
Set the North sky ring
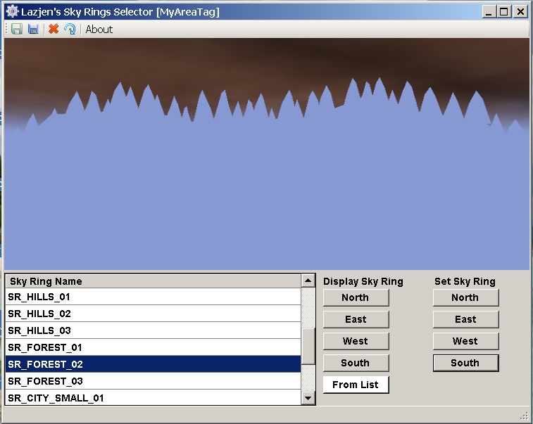(x=465, y=297)
